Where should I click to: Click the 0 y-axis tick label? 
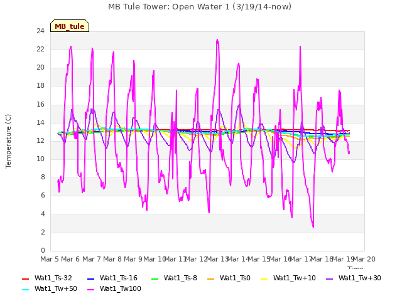(43, 250)
